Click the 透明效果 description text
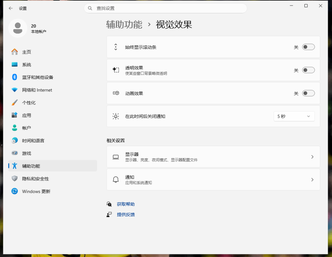332x257 pixels. coord(146,74)
